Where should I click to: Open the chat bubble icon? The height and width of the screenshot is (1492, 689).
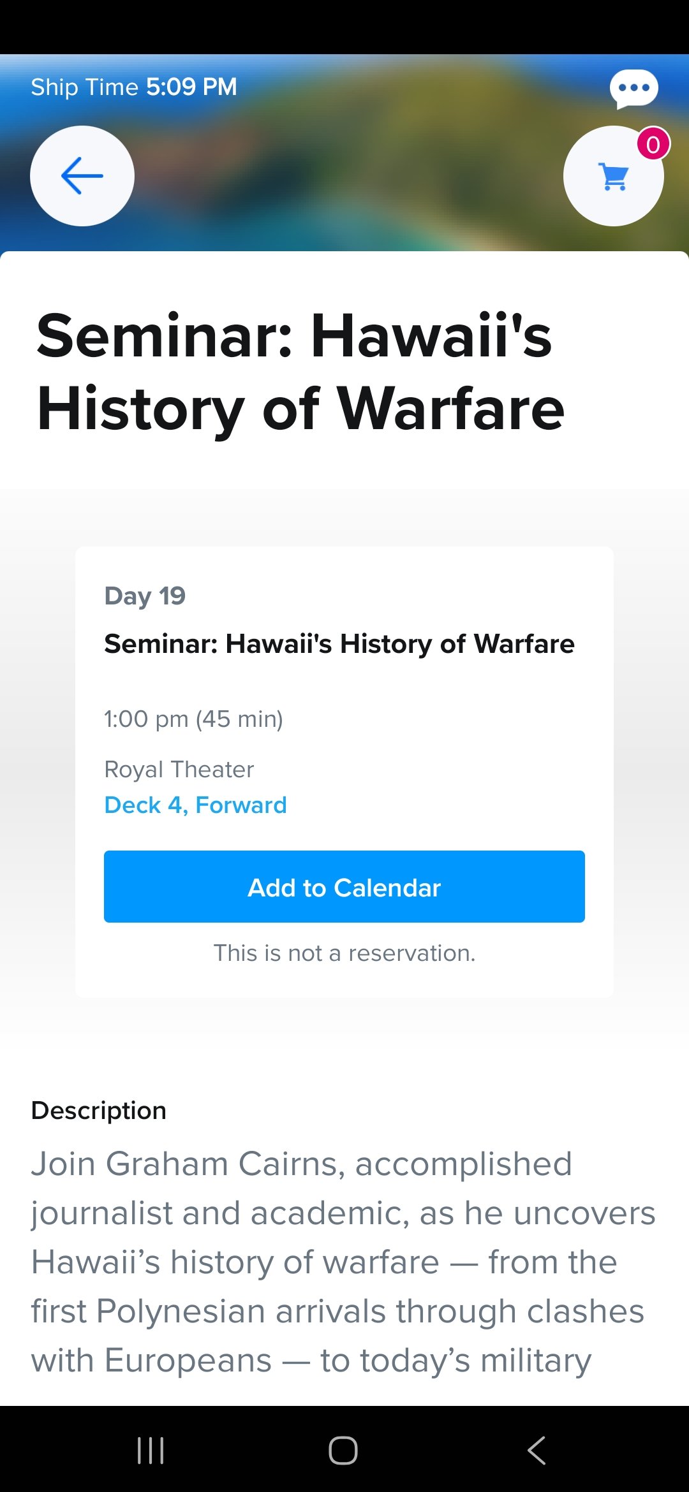click(x=633, y=89)
